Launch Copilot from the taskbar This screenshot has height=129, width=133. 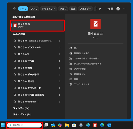coord(60,125)
